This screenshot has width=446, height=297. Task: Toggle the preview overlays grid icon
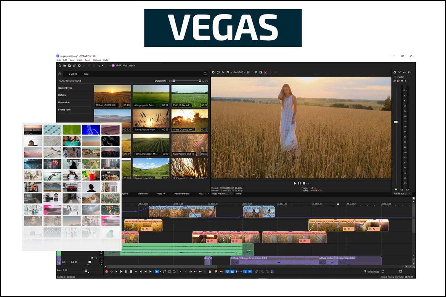click(x=248, y=72)
